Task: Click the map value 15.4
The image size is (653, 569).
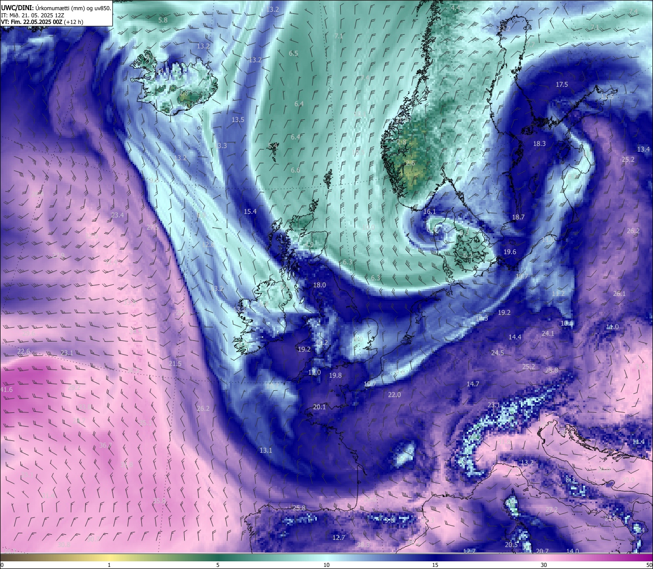Action: (x=250, y=211)
